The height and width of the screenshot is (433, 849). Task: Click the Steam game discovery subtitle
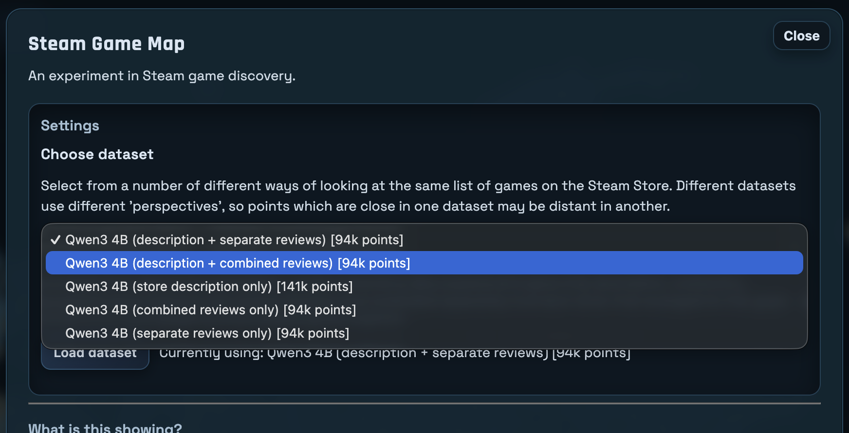(x=162, y=76)
